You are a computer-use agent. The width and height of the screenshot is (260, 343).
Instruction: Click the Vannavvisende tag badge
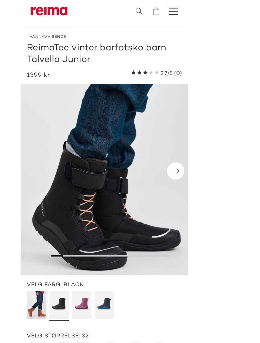click(x=48, y=37)
